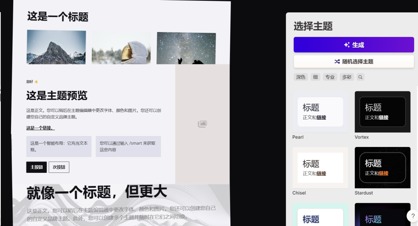Viewport: 418px width, 226px height.
Task: Click the /smart tip text box
Action: [x=128, y=146]
